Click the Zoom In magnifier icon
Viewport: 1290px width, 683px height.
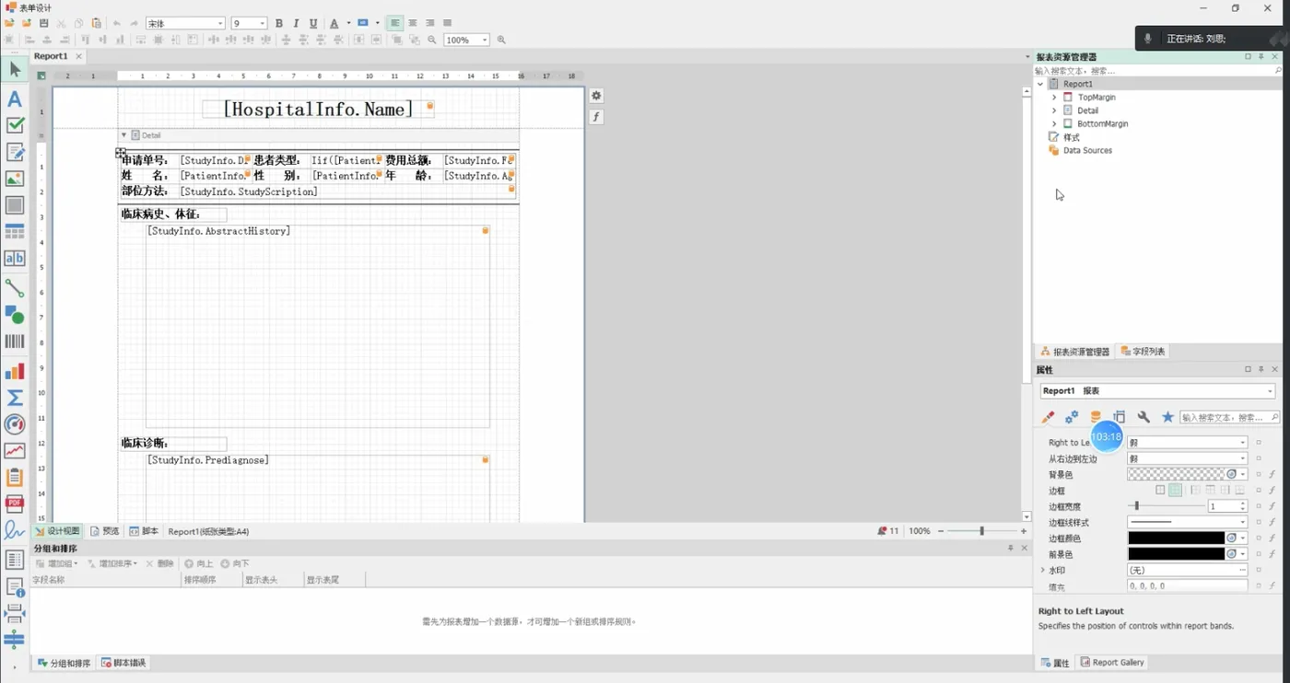pos(501,40)
